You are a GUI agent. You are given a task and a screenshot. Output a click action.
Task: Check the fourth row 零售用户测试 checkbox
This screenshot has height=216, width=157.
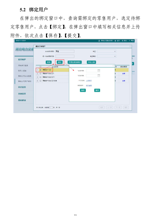click(41, 81)
